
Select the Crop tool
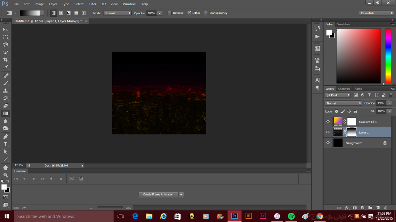6,60
